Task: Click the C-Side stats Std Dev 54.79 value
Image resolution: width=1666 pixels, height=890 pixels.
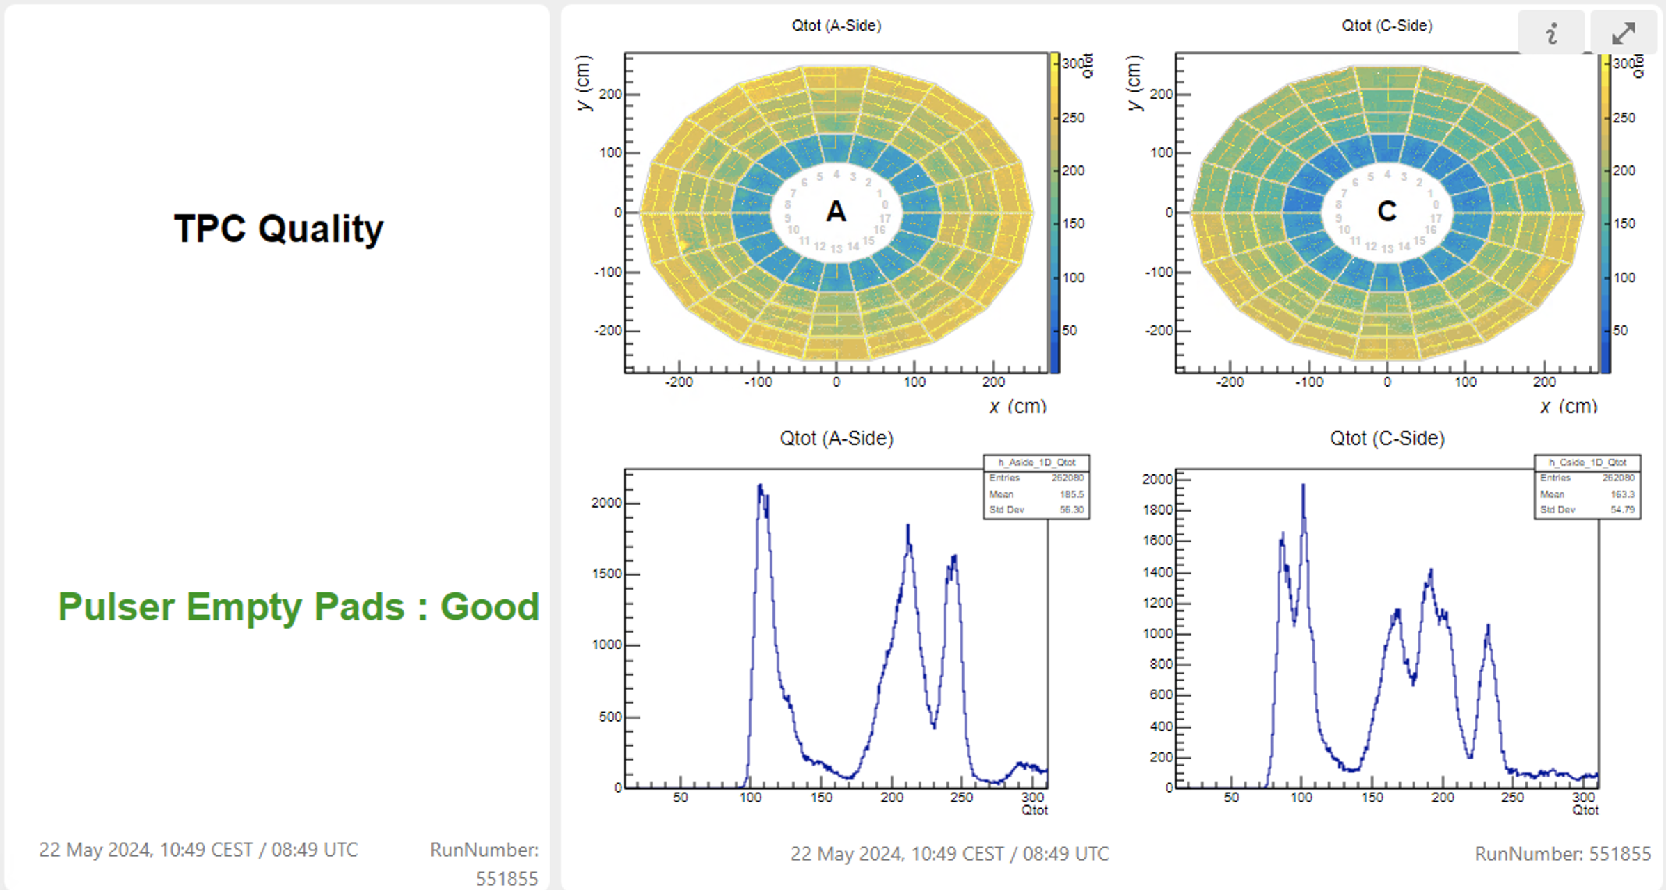Action: [x=1623, y=510]
